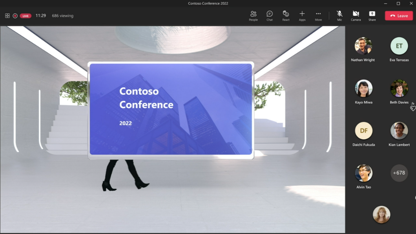Viewport: 416px width, 234px height.
Task: Unmute the Mic
Action: [x=339, y=16]
